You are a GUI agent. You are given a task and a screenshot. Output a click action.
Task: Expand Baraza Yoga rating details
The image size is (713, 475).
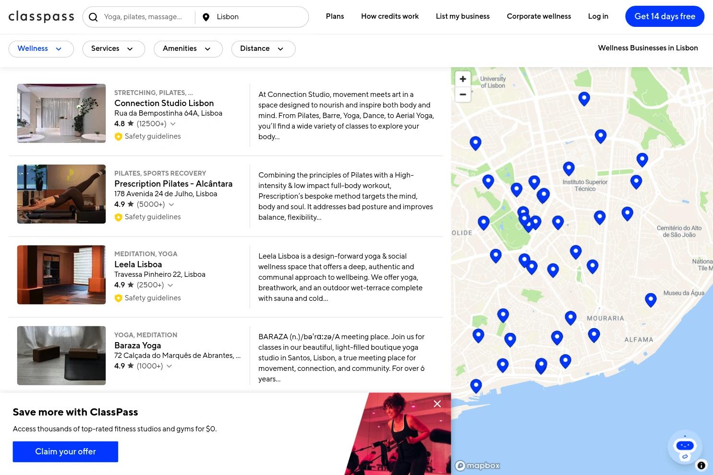tap(169, 366)
